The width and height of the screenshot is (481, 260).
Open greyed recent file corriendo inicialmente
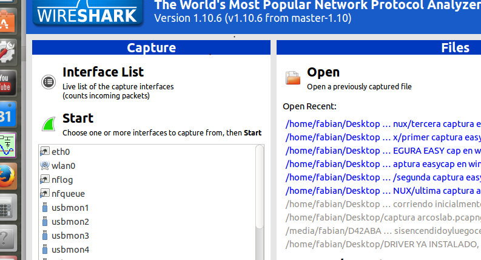point(383,204)
